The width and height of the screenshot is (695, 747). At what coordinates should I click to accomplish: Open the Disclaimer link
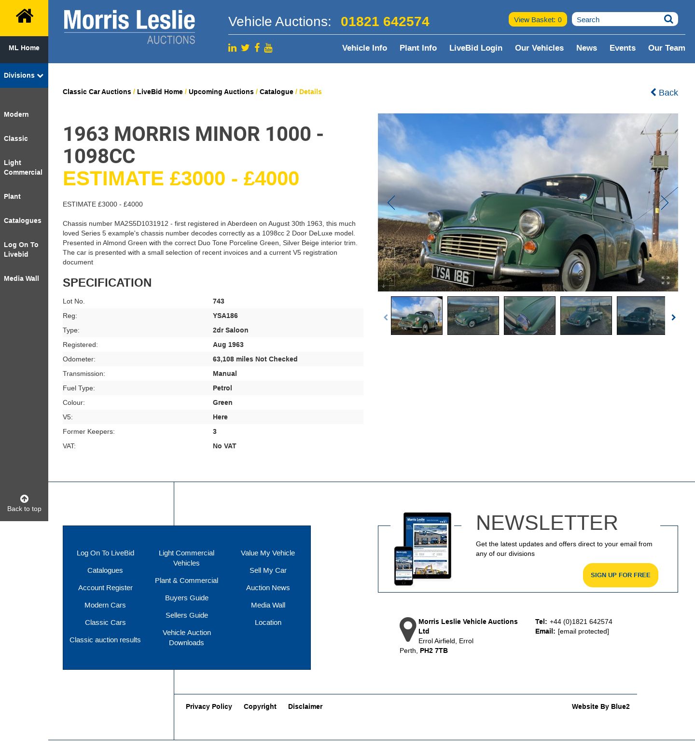pos(305,706)
